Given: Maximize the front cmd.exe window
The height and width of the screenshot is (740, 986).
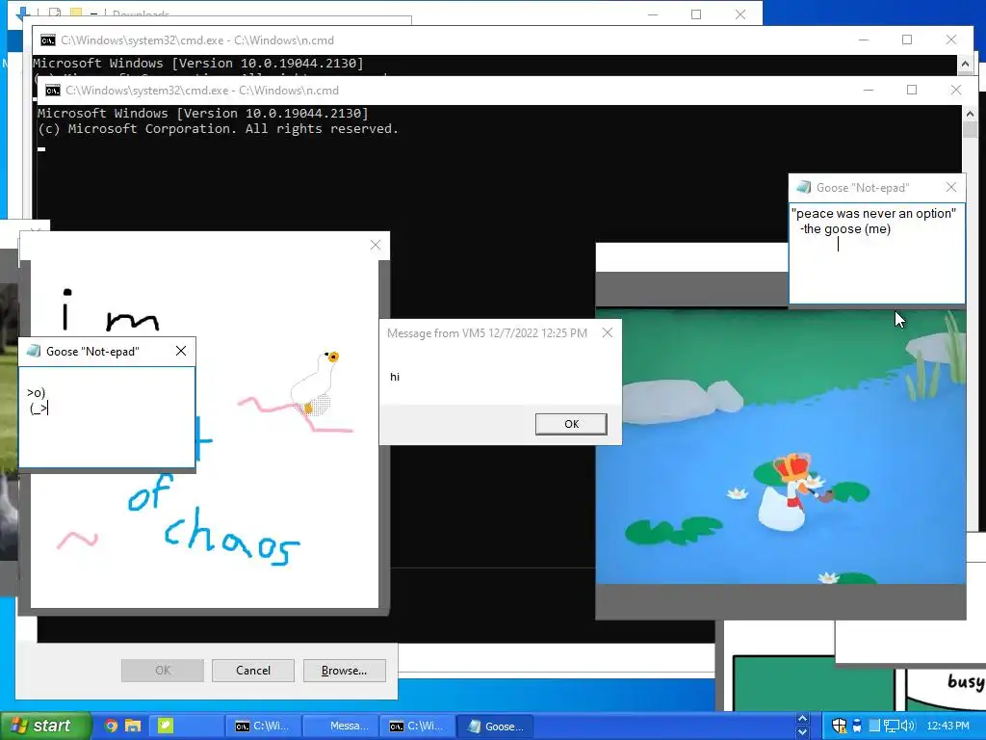Looking at the screenshot, I should 911,90.
